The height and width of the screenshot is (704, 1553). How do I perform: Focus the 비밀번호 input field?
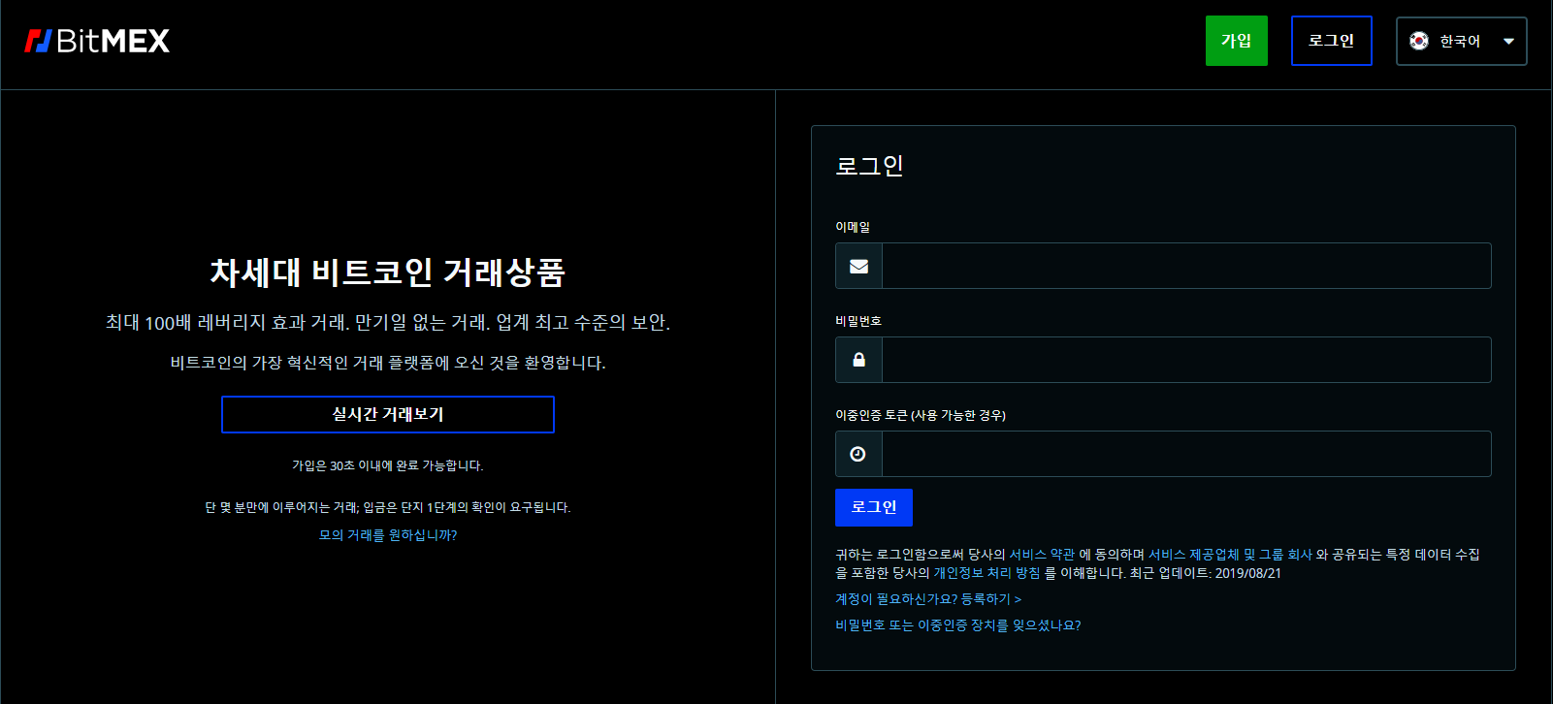(1186, 360)
